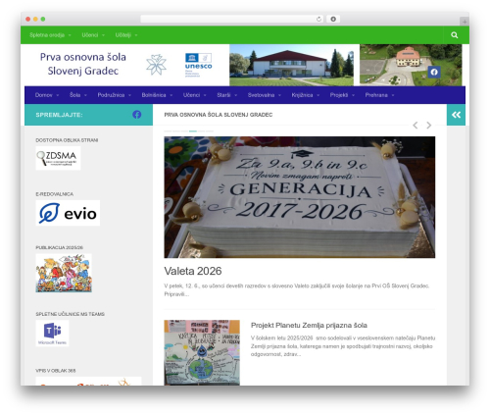The image size is (490, 415).
Task: Open Knjižnica menu item
Action: coord(306,95)
